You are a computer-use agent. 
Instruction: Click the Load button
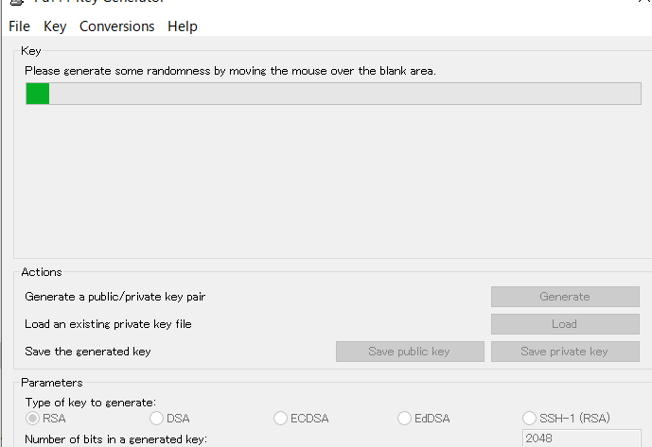565,324
